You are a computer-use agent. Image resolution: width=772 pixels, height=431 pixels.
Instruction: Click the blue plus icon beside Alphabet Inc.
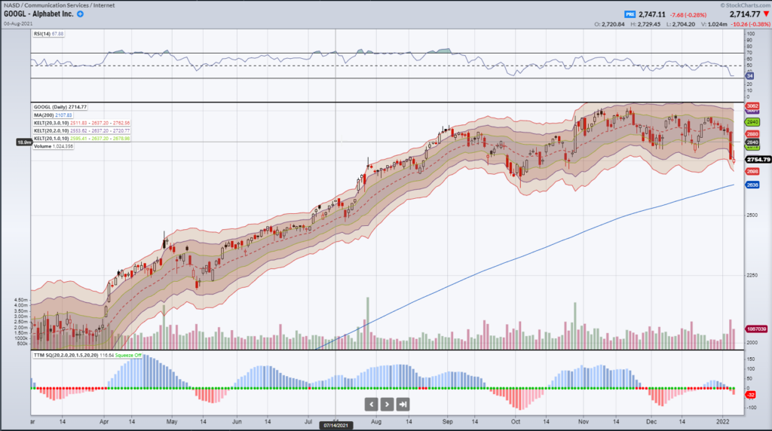tap(80, 14)
